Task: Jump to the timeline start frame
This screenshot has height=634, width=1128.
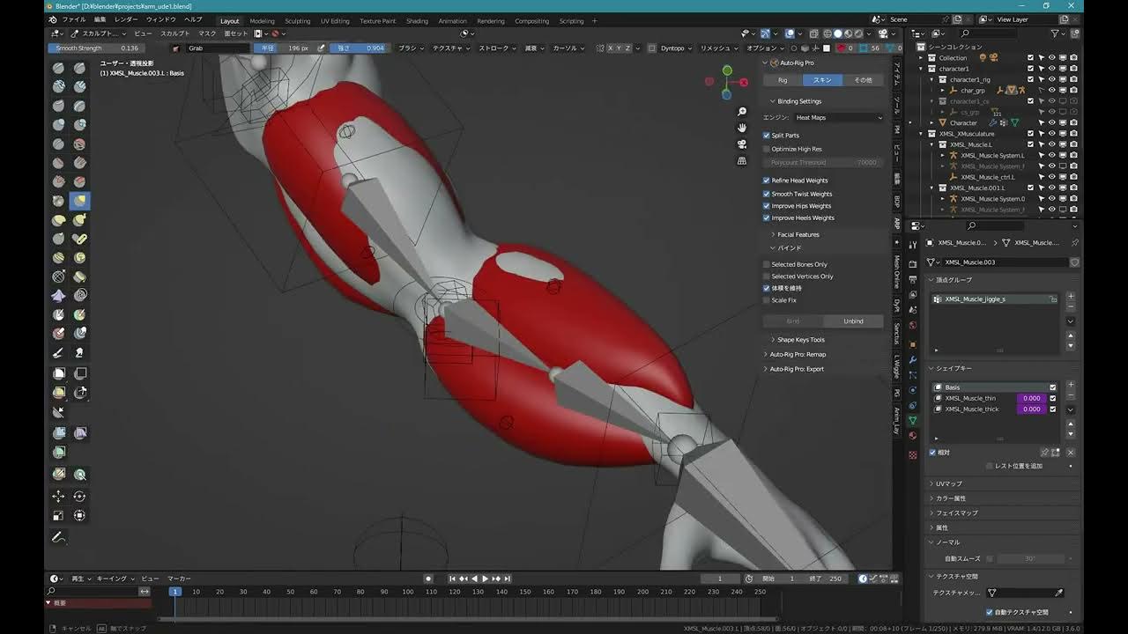Action: point(453,579)
